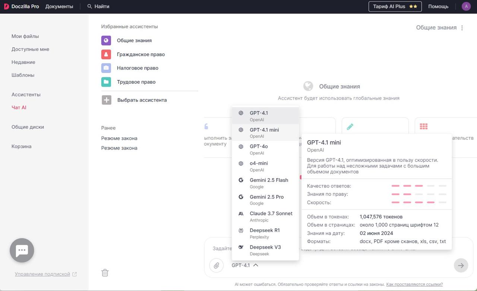Click the Deepseek V3 whale icon
477x291 pixels.
(x=241, y=247)
